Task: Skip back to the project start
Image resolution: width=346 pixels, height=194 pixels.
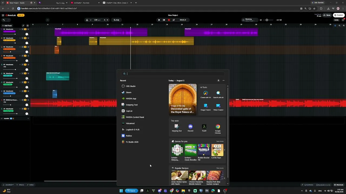Action: 164,20
